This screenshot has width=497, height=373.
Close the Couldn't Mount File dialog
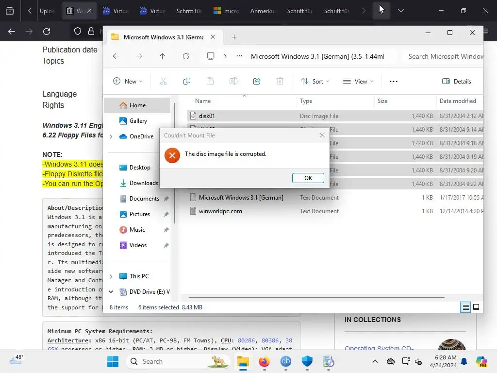point(322,135)
